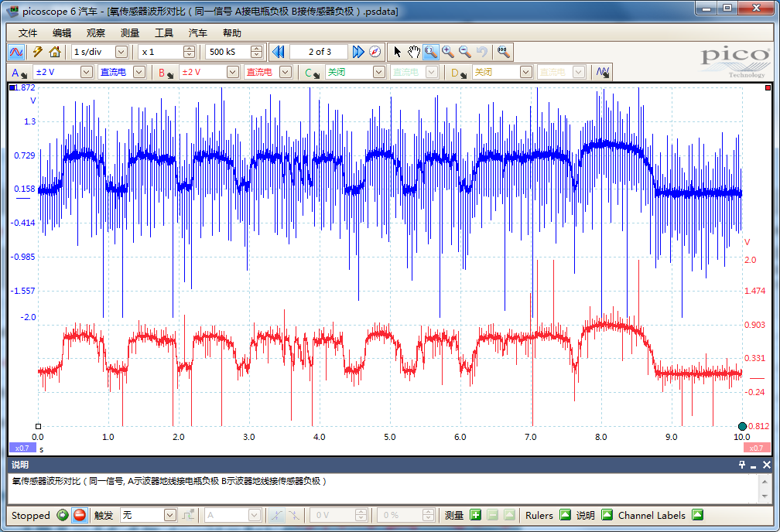Open channel B ±2 V range dropdown

tap(233, 73)
